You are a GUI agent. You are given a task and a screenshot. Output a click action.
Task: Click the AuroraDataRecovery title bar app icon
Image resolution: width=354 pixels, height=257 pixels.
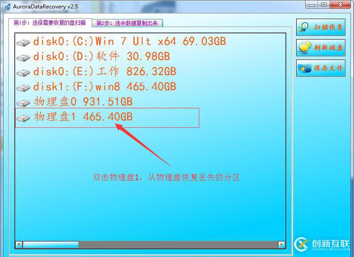(x=7, y=7)
